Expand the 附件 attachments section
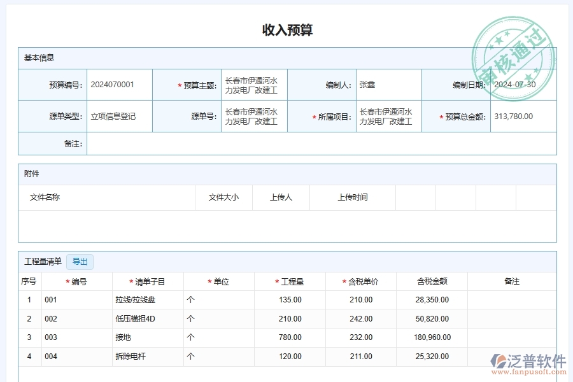The width and height of the screenshot is (573, 382). pyautogui.click(x=30, y=173)
